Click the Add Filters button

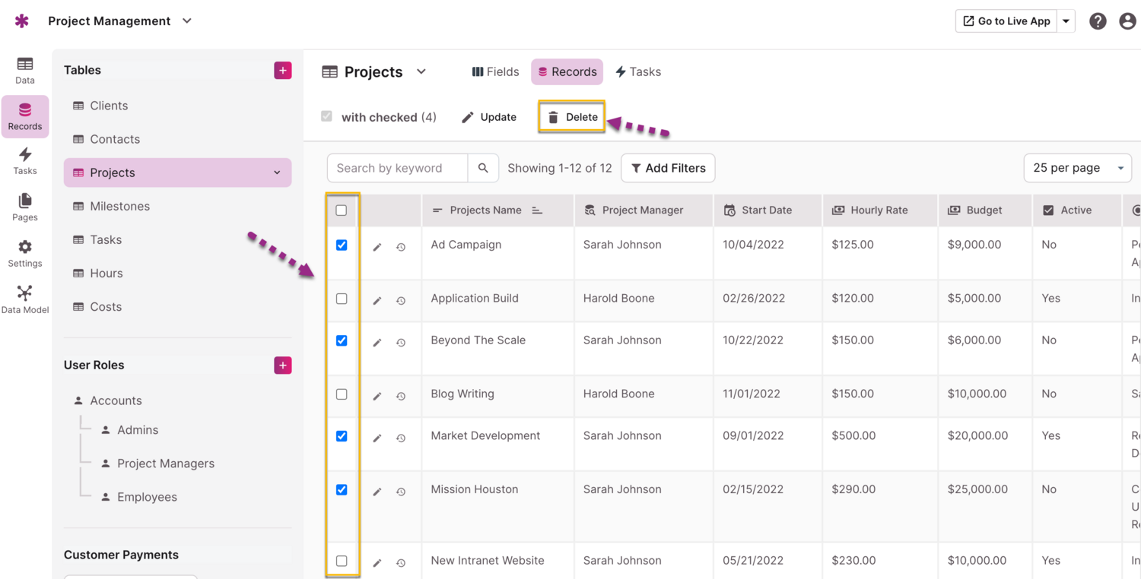[x=668, y=168]
